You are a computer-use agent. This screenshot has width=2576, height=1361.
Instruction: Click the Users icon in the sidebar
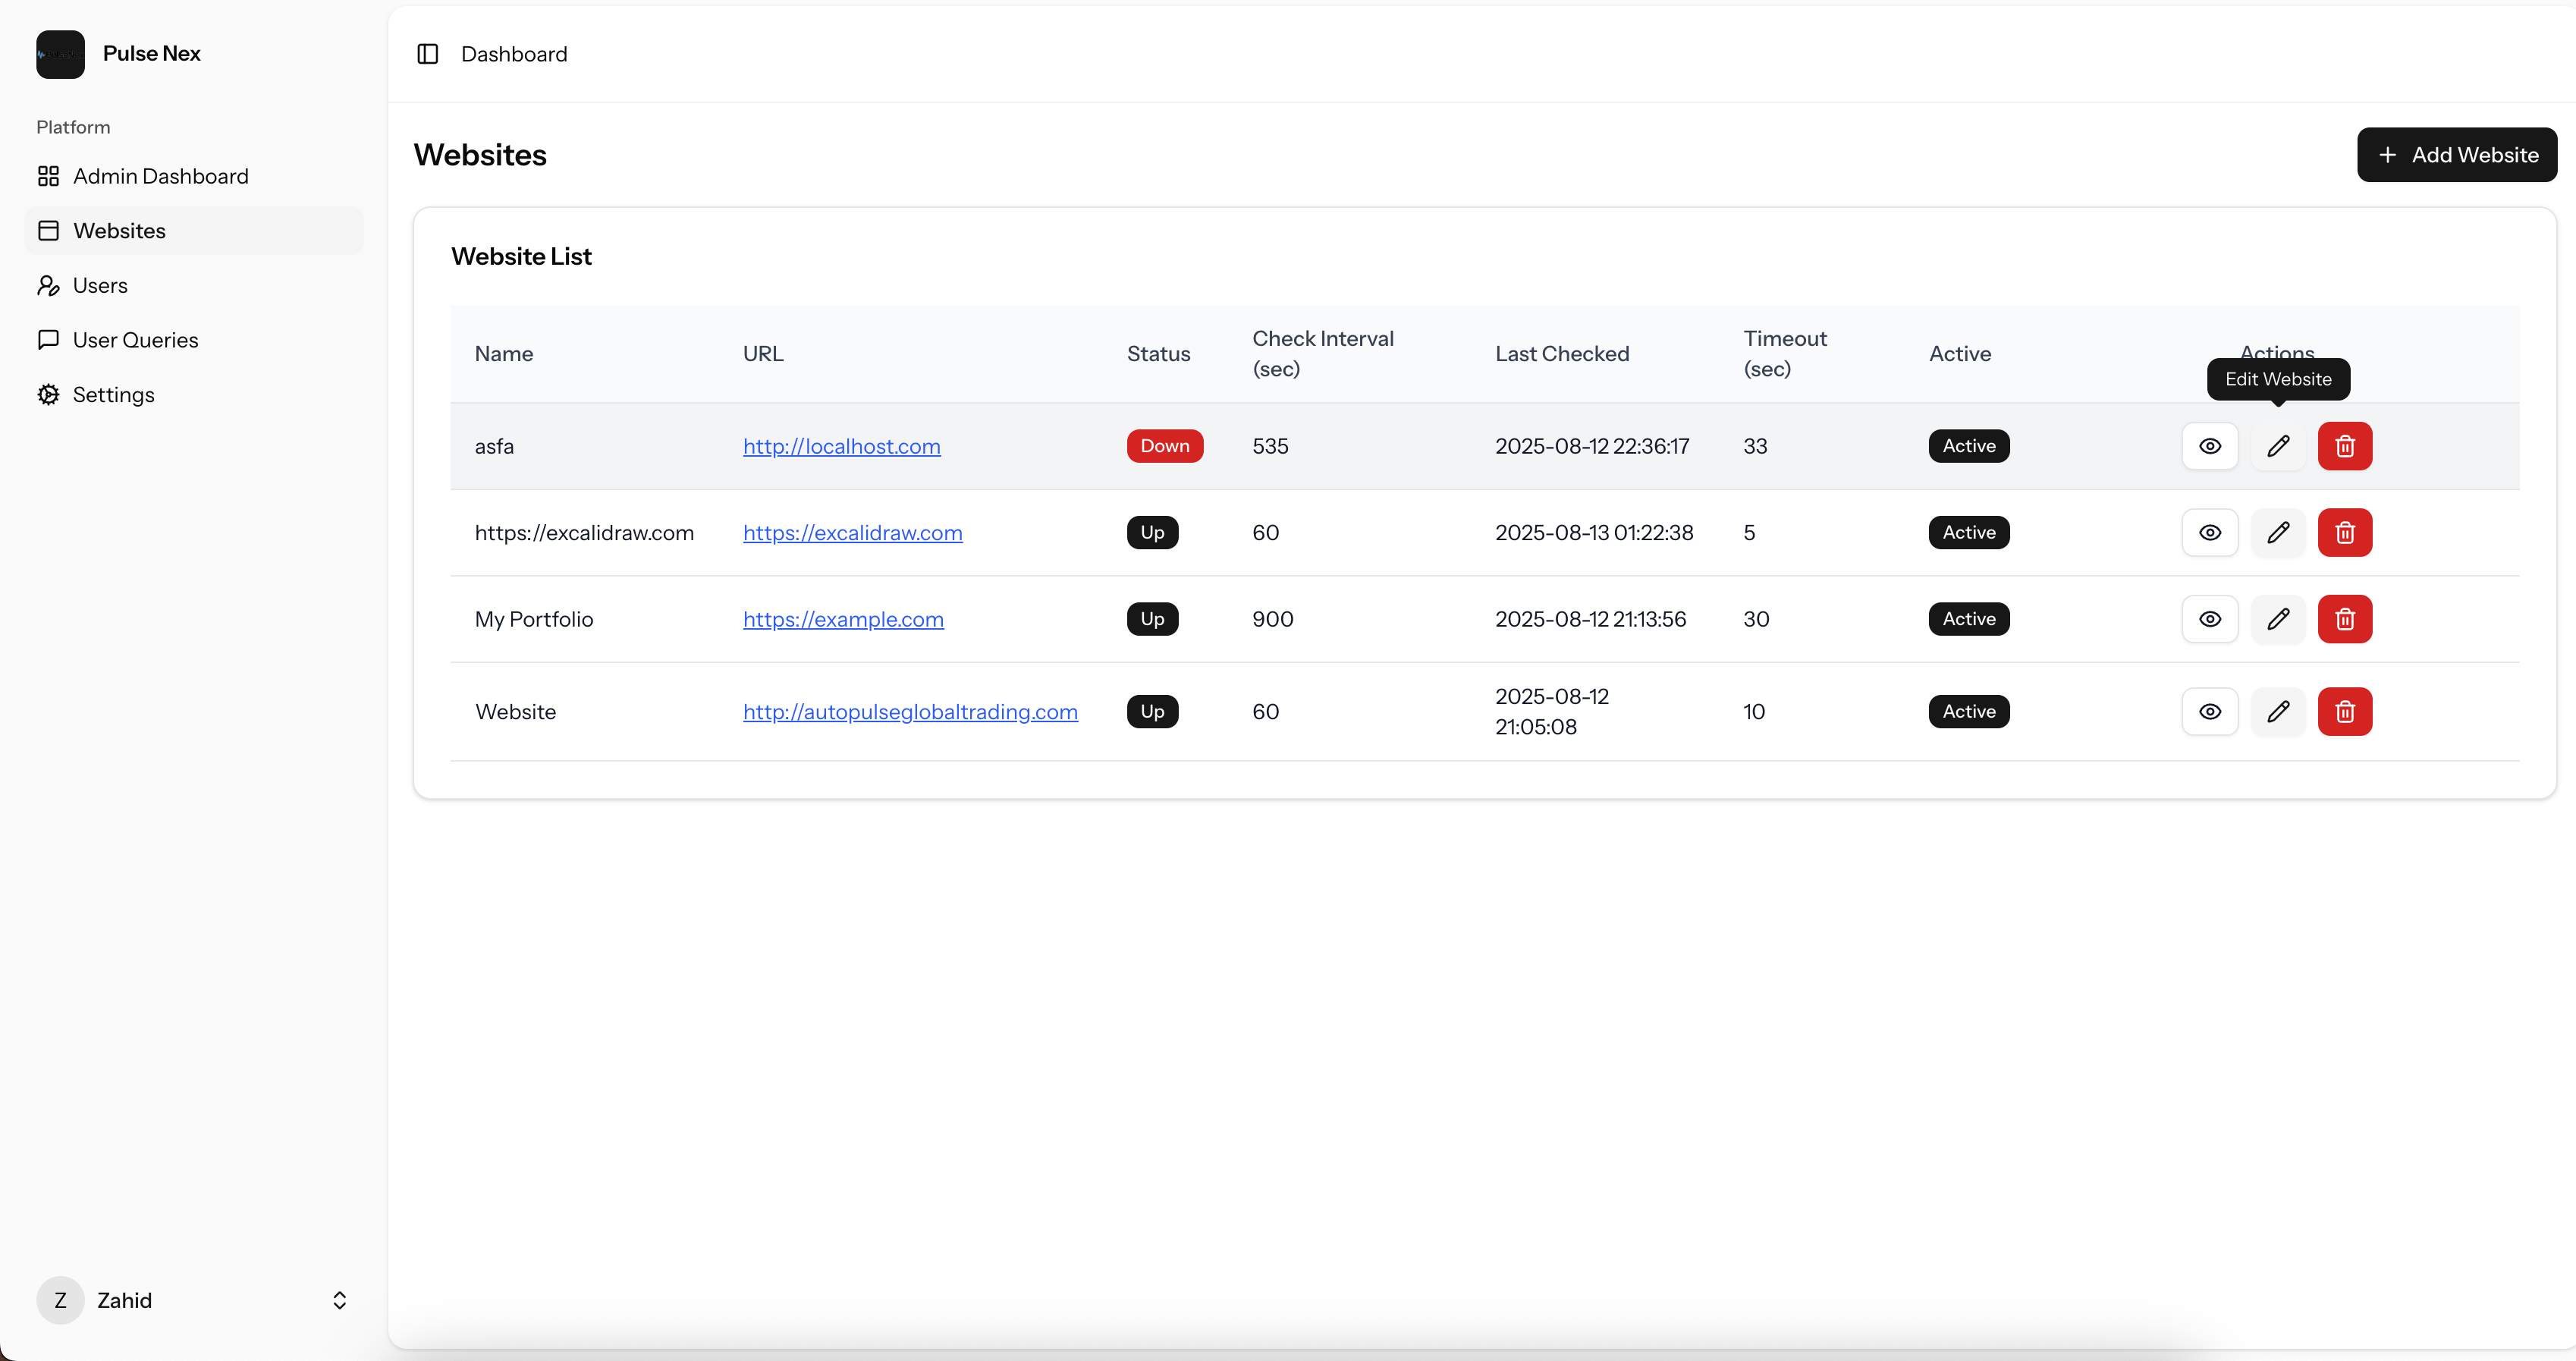pos(49,285)
